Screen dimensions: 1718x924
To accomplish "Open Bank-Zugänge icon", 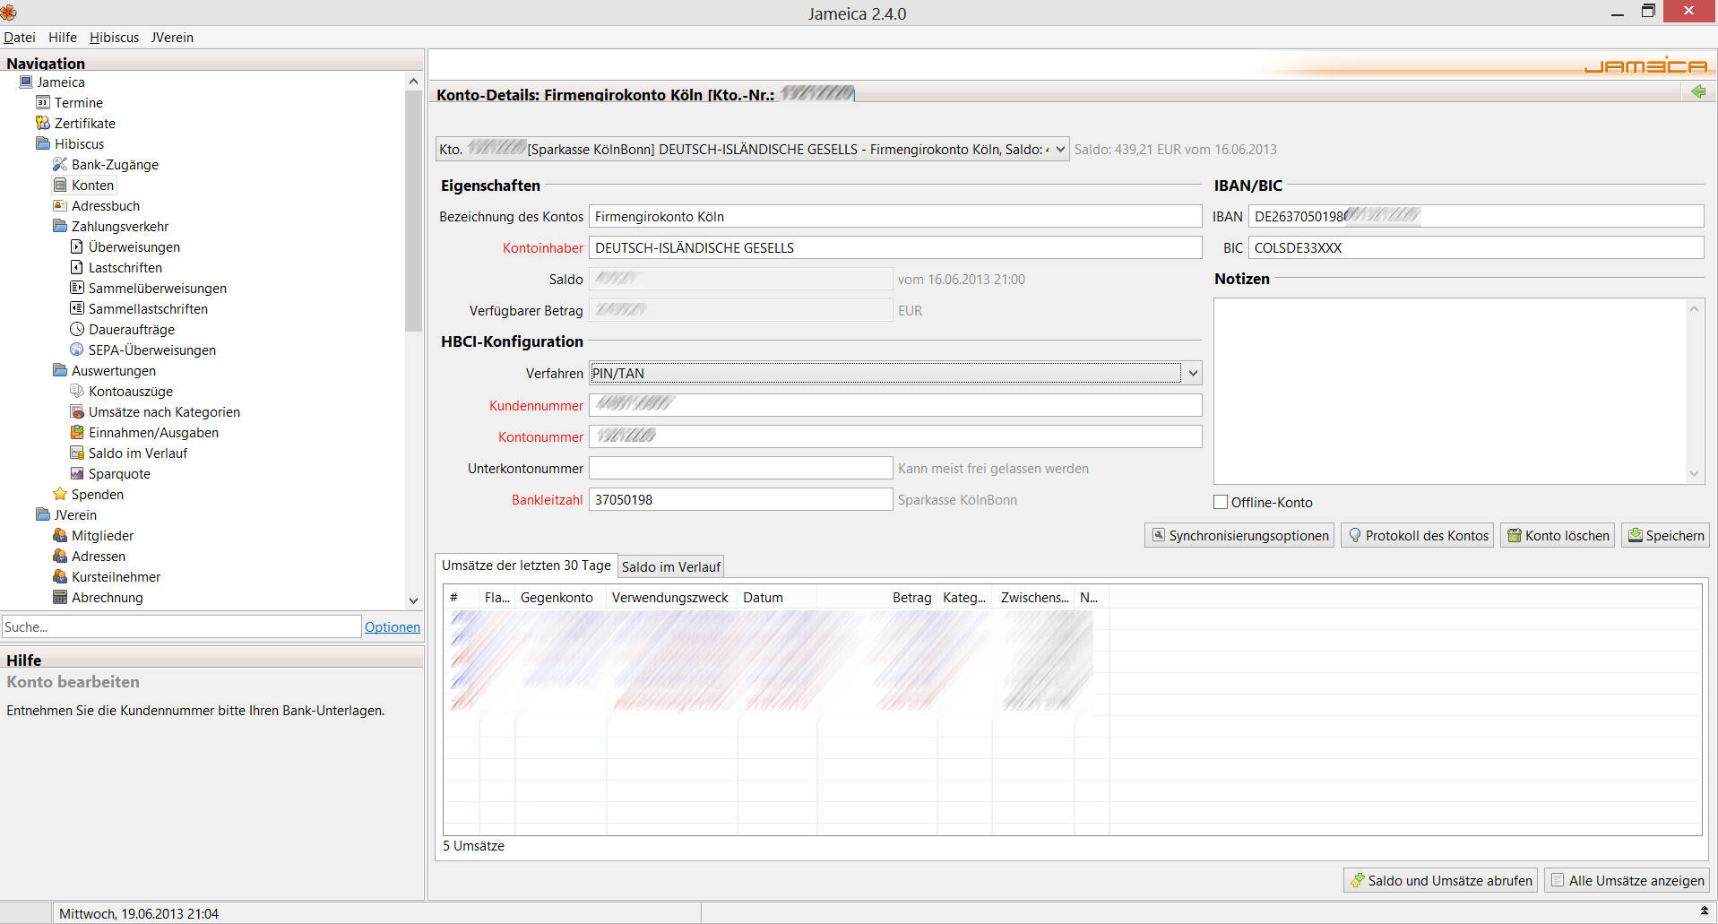I will (60, 164).
